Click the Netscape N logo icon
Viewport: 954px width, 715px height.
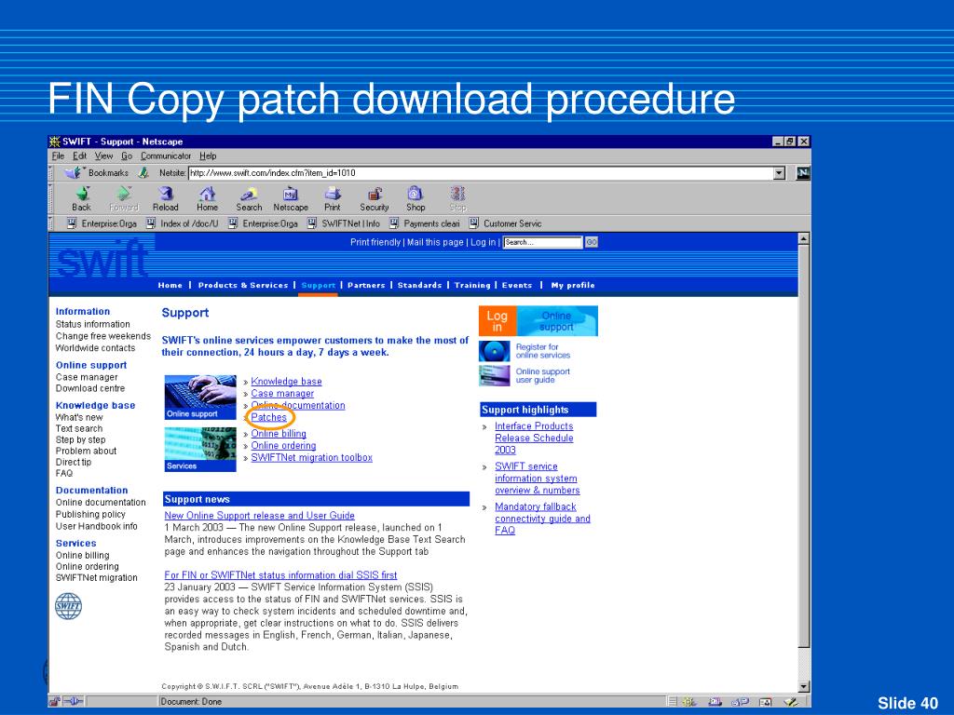[x=803, y=173]
